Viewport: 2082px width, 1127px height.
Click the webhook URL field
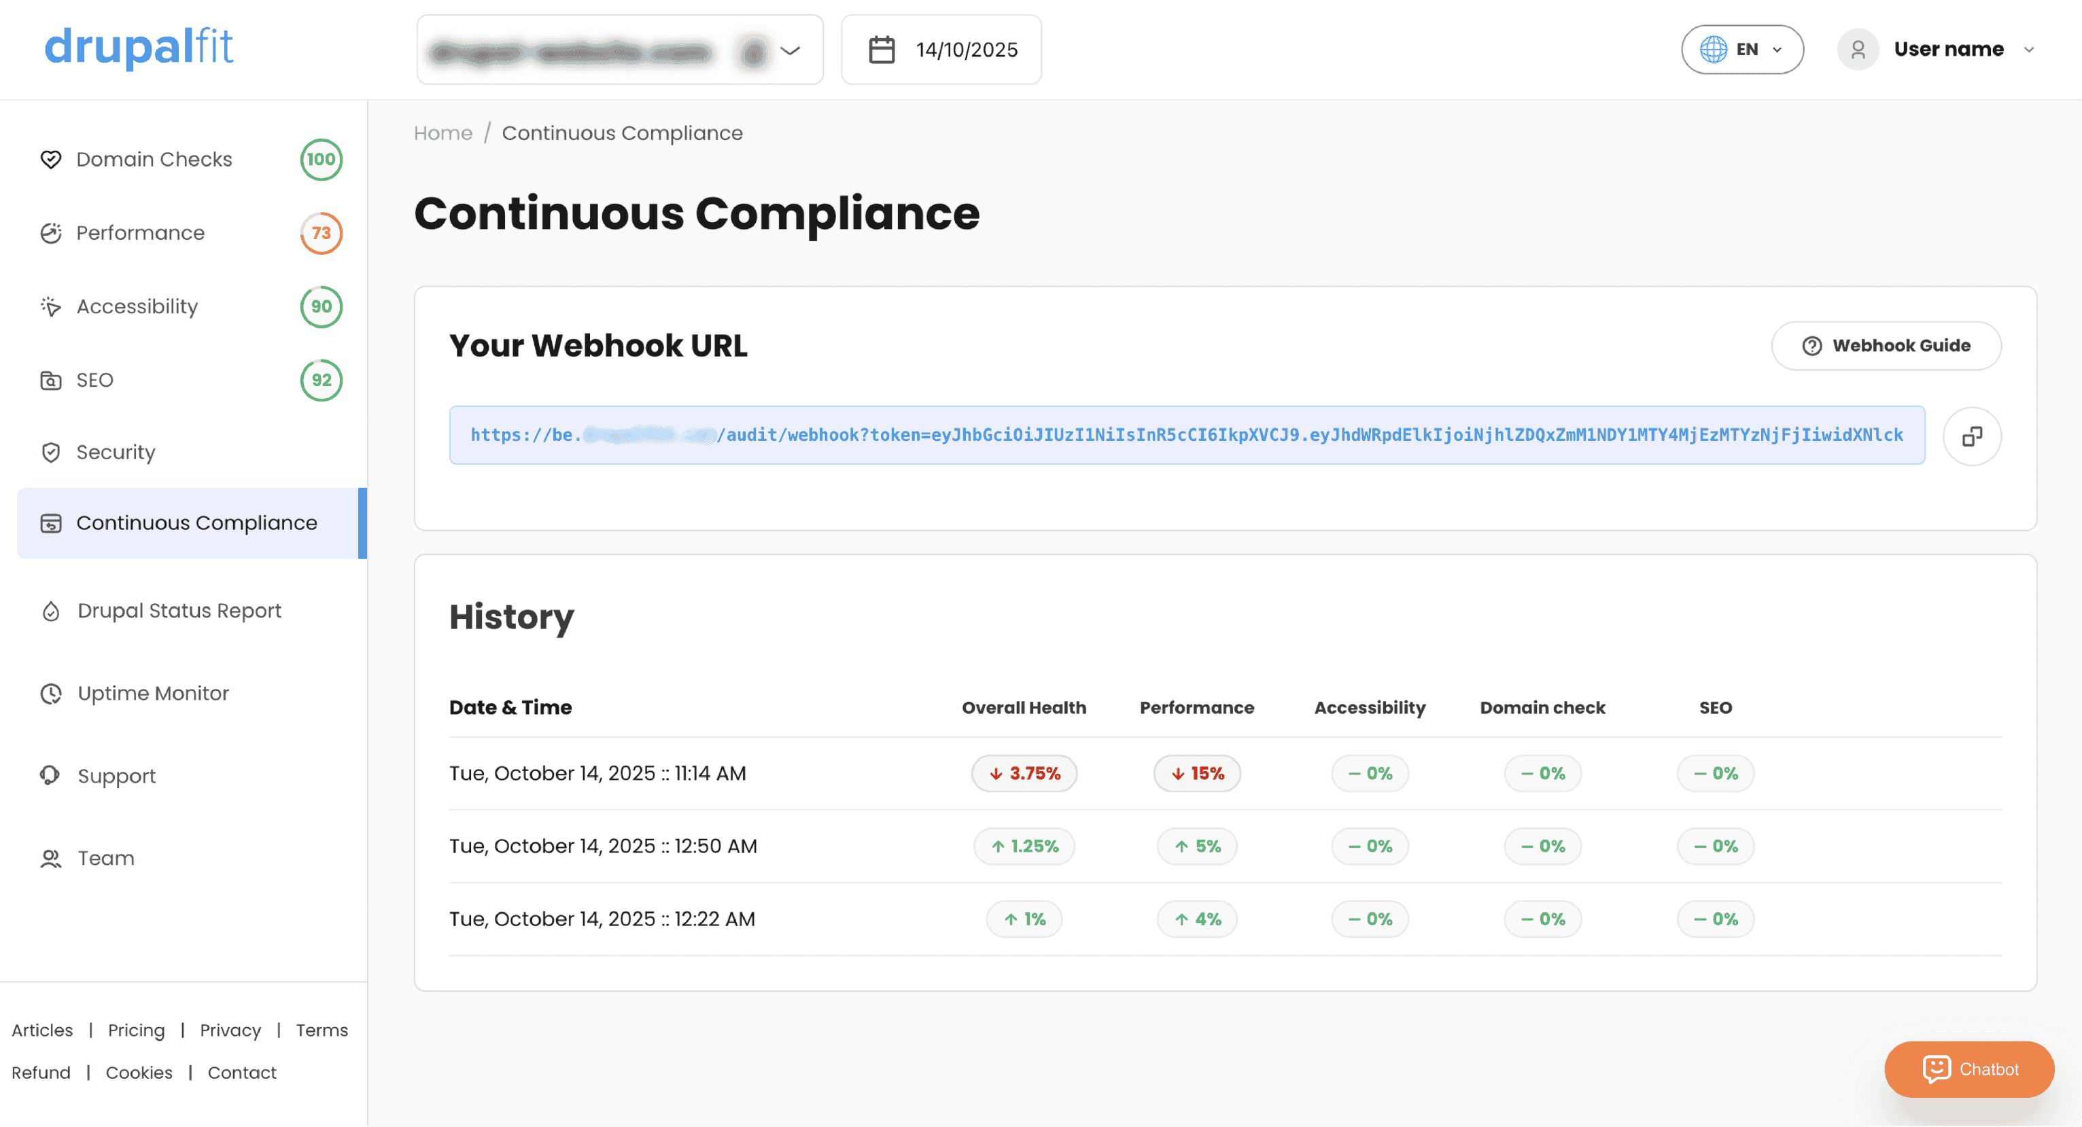click(1187, 435)
